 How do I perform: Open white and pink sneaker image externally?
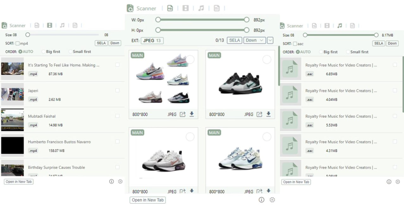[x=183, y=191]
